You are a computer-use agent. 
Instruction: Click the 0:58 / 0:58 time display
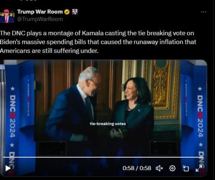[137, 168]
